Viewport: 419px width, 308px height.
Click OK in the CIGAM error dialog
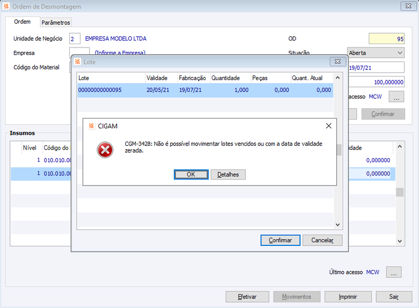191,174
